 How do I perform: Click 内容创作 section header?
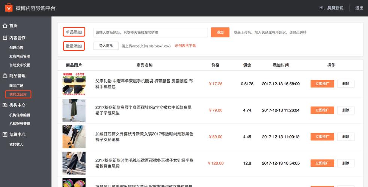[17, 38]
